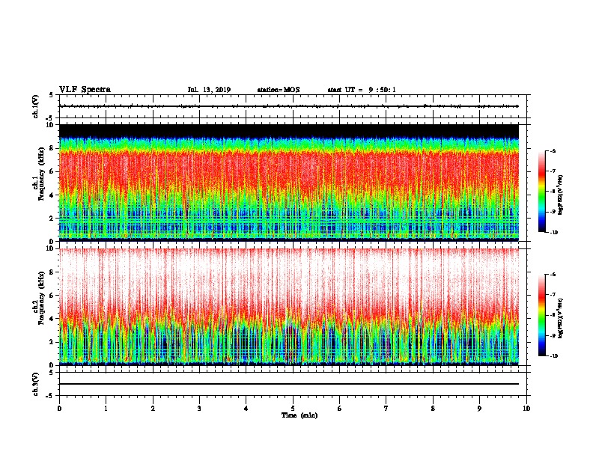Click the 0 tick label on the Time axis
Screen dimensions: 593x458
click(59, 409)
